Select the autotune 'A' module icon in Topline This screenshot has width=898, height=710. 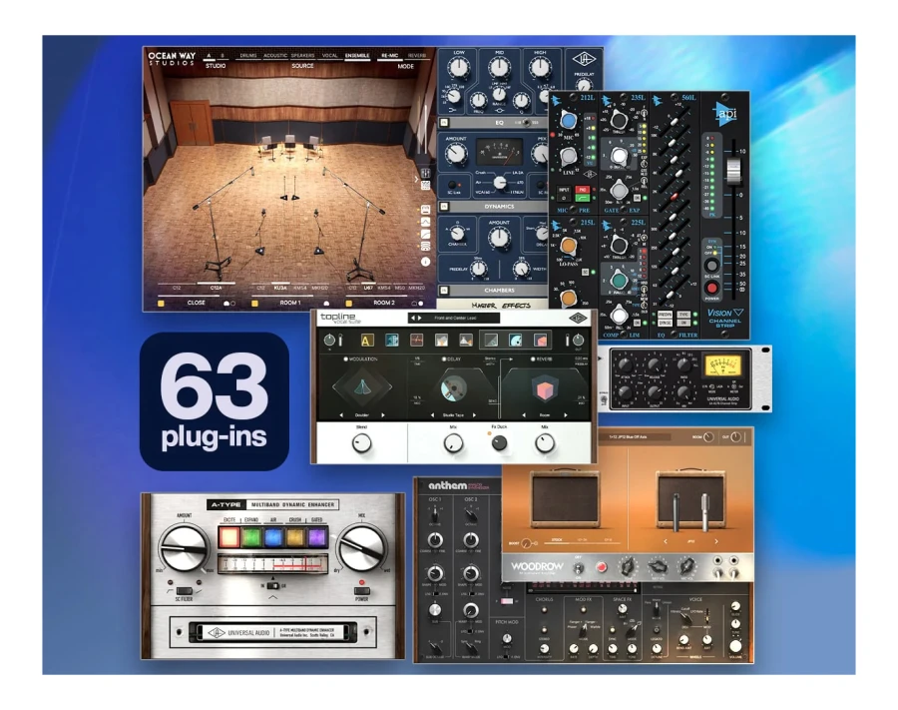pyautogui.click(x=366, y=341)
